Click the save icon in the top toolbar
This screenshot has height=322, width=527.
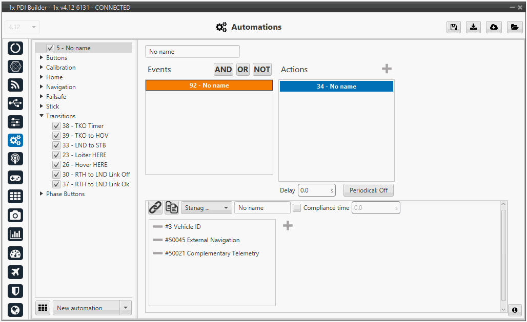coord(453,28)
